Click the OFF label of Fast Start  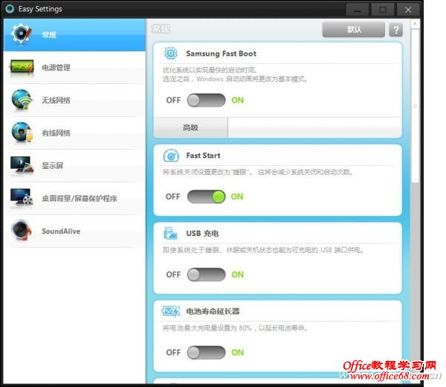(x=173, y=196)
